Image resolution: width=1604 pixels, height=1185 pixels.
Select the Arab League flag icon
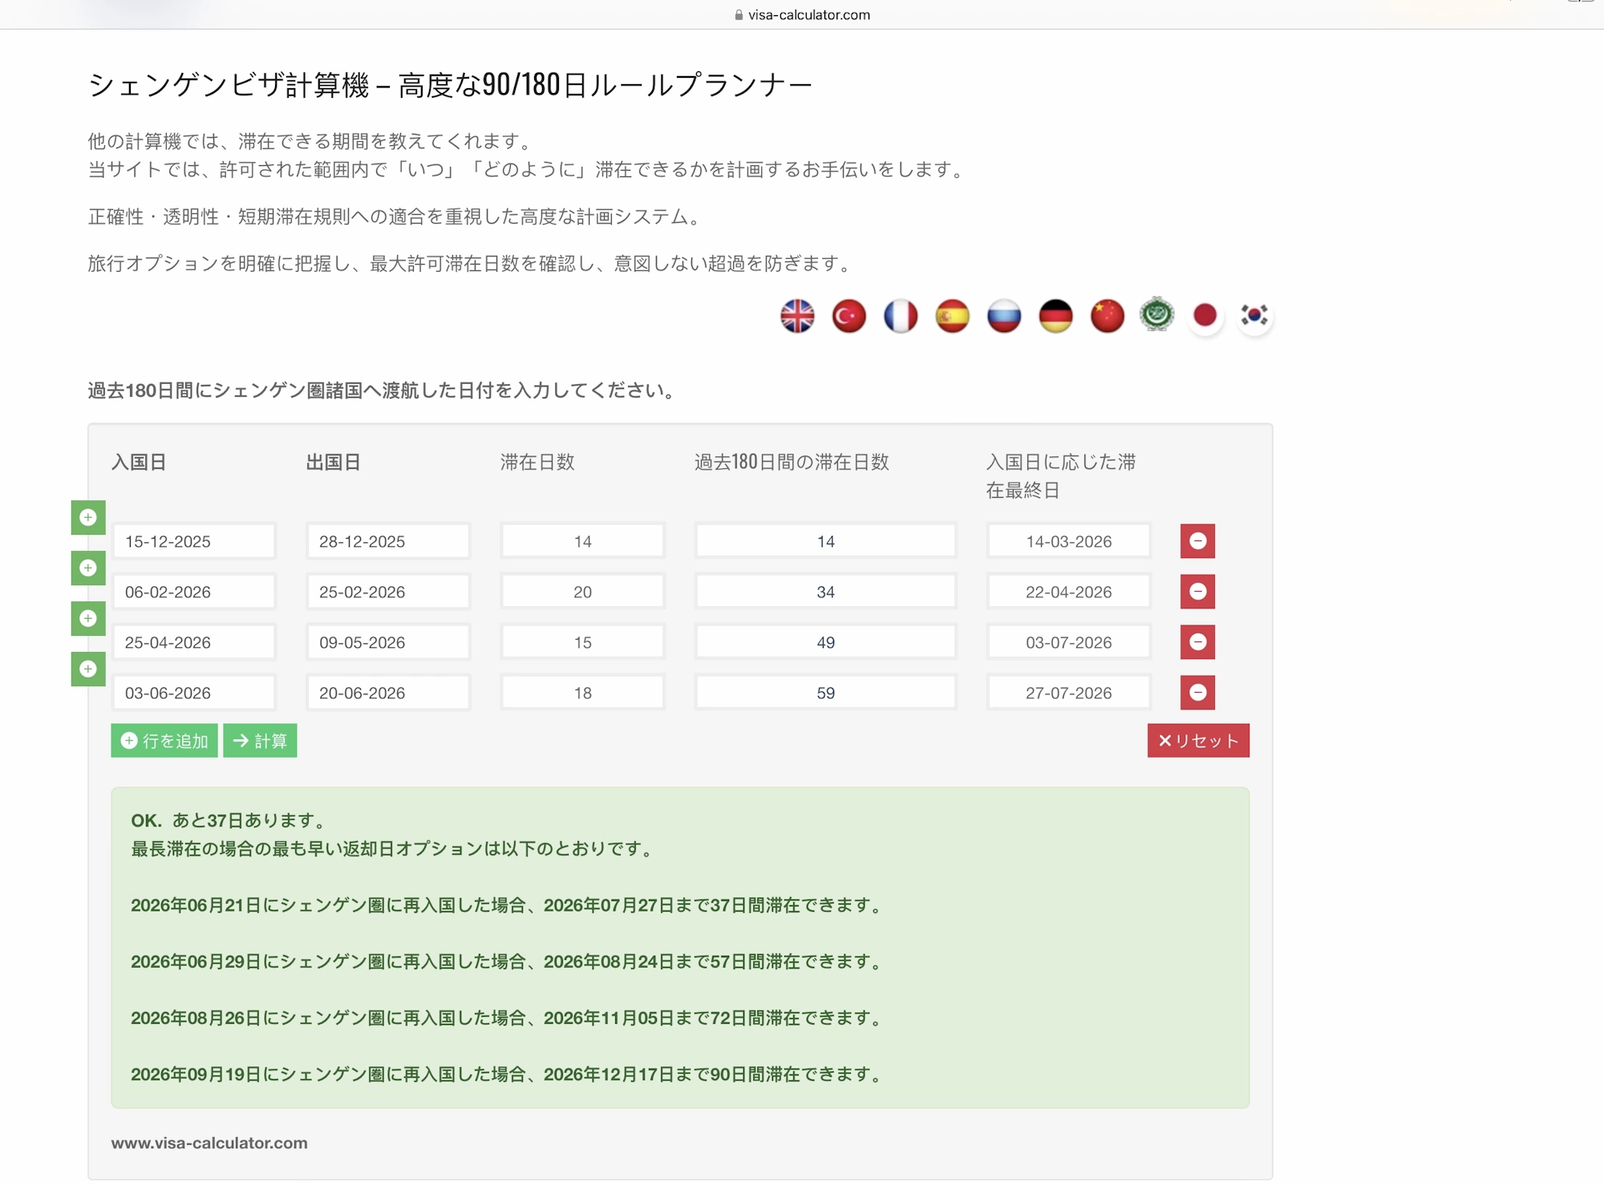(1156, 314)
